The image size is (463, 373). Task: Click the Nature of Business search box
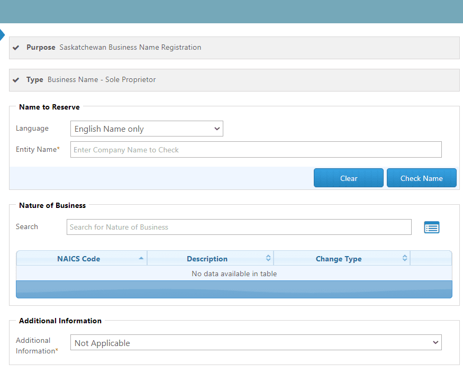point(239,227)
